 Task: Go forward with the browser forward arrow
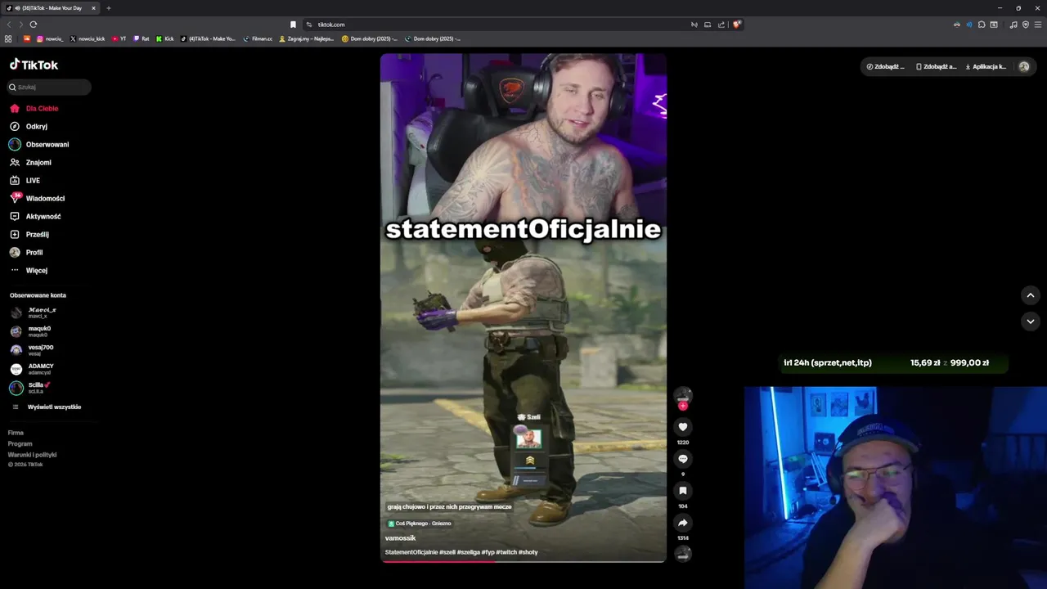point(20,25)
